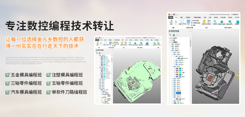Click the 五金模具编程班 banner item
The image size is (245, 117).
click(24, 75)
